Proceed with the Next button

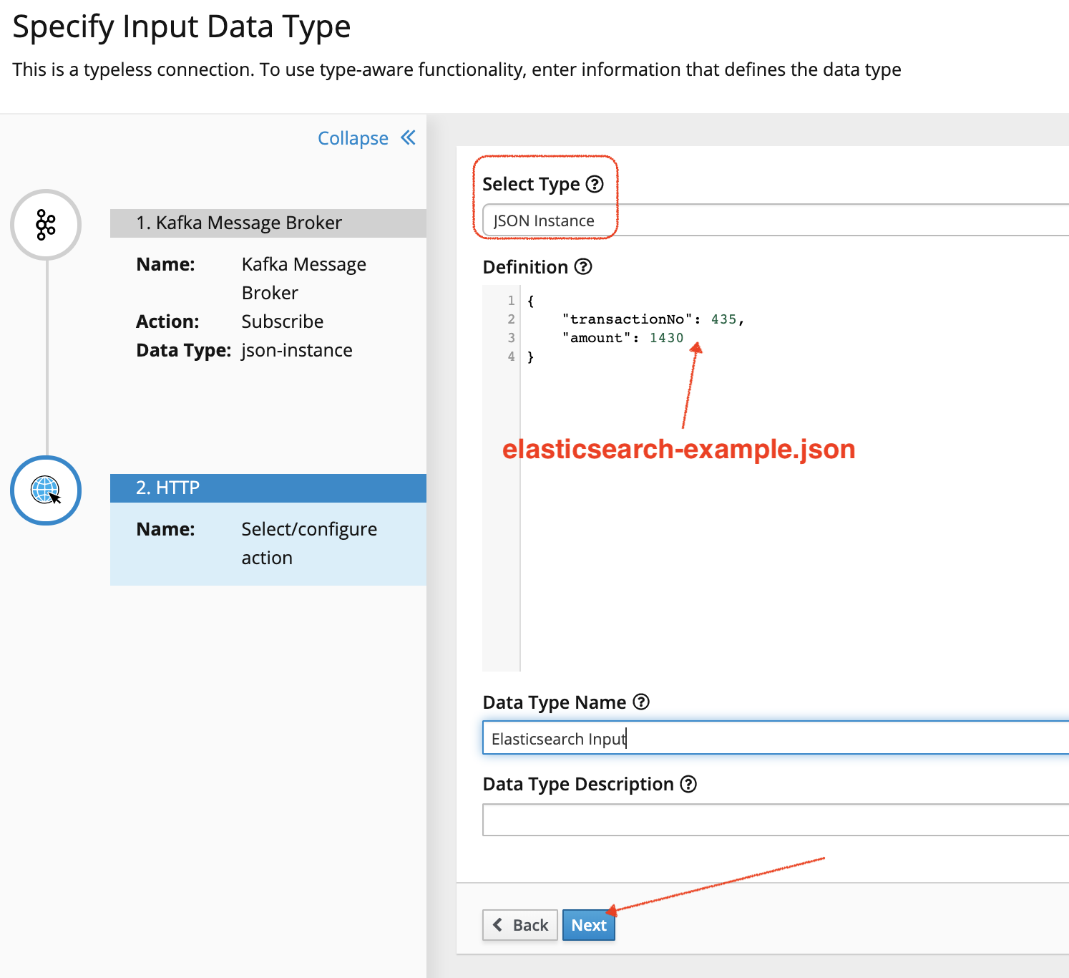tap(589, 925)
